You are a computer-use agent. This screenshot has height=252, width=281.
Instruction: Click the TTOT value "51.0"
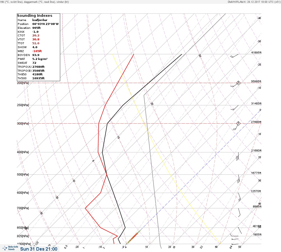36,43
